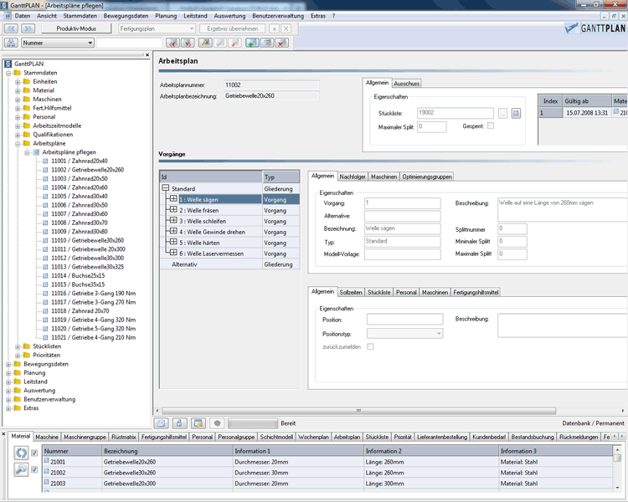The height and width of the screenshot is (502, 628).
Task: Click the Maximaler Split field under Stückliste
Action: (x=432, y=126)
